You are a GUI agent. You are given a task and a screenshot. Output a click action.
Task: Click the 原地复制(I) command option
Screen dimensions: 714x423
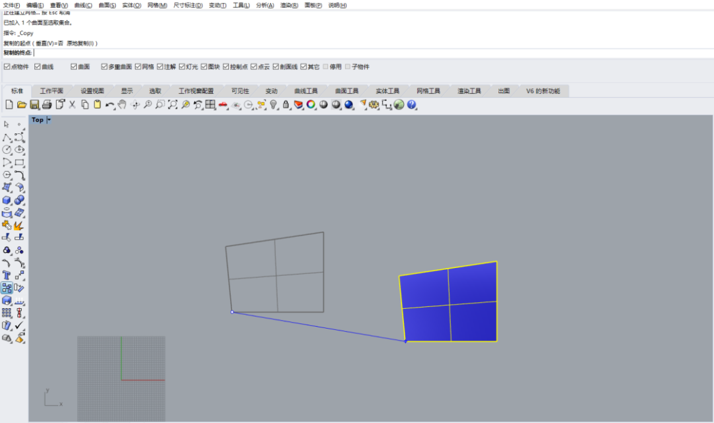point(81,43)
